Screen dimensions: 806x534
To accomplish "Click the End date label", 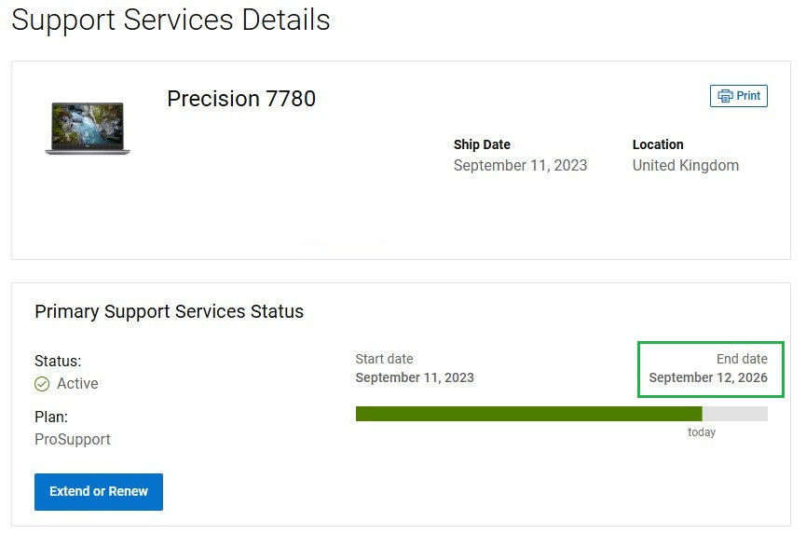I will (742, 359).
